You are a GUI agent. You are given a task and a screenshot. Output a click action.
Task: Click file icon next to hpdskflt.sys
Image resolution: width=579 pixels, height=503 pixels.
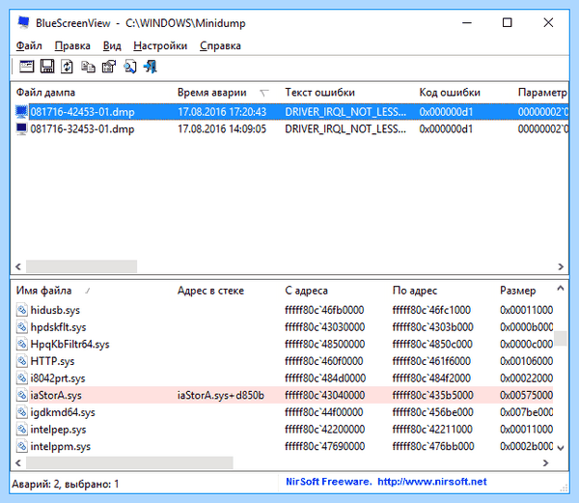point(22,327)
